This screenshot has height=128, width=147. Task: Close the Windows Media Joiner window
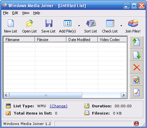(141, 5)
